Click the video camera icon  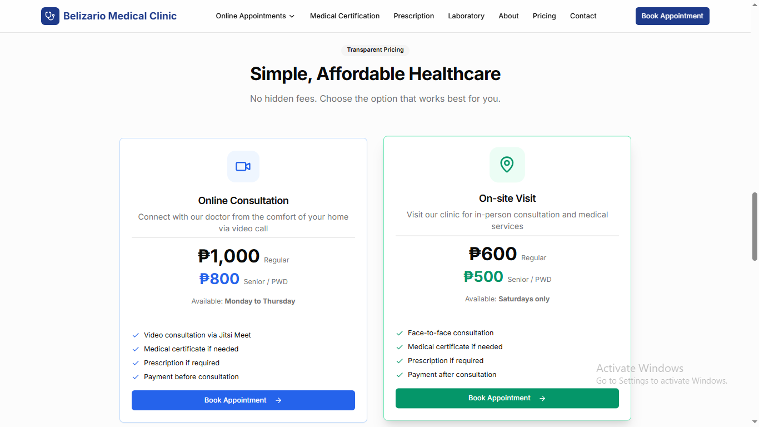coord(243,166)
